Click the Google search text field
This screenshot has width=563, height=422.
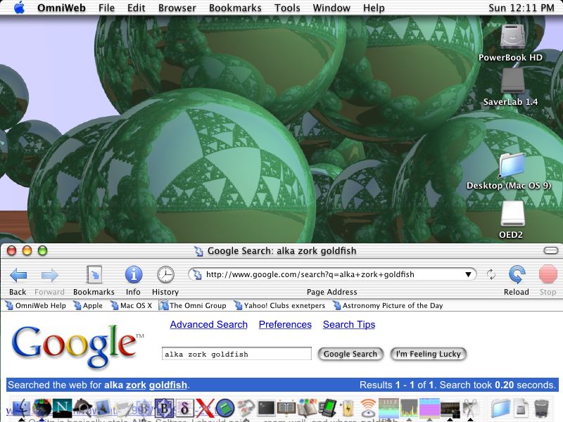pyautogui.click(x=236, y=354)
